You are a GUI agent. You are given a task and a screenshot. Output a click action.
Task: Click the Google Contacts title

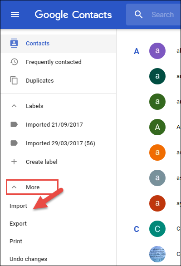pyautogui.click(x=73, y=15)
